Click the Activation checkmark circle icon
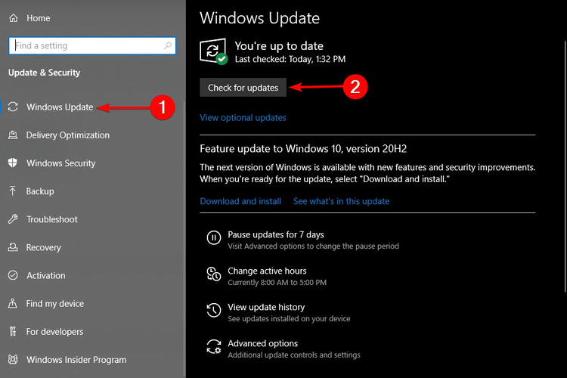Viewport: 567px width, 378px height. [13, 275]
